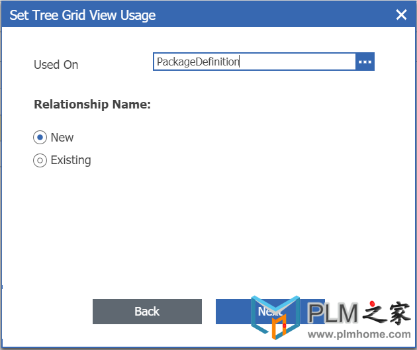Viewport: 417px width, 350px height.
Task: Click the letters 'PLM' in the watermark
Action: pos(333,313)
